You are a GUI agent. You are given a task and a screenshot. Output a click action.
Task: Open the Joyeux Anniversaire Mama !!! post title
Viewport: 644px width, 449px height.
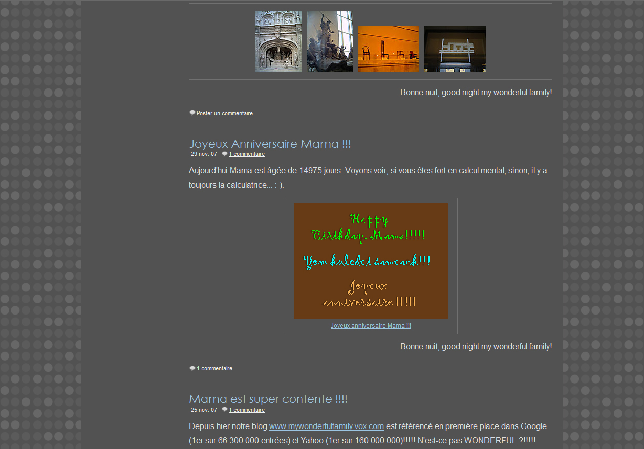coord(270,144)
